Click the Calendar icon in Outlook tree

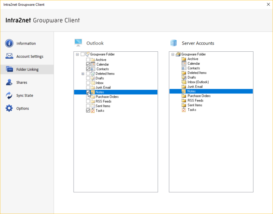pyautogui.click(x=93, y=64)
